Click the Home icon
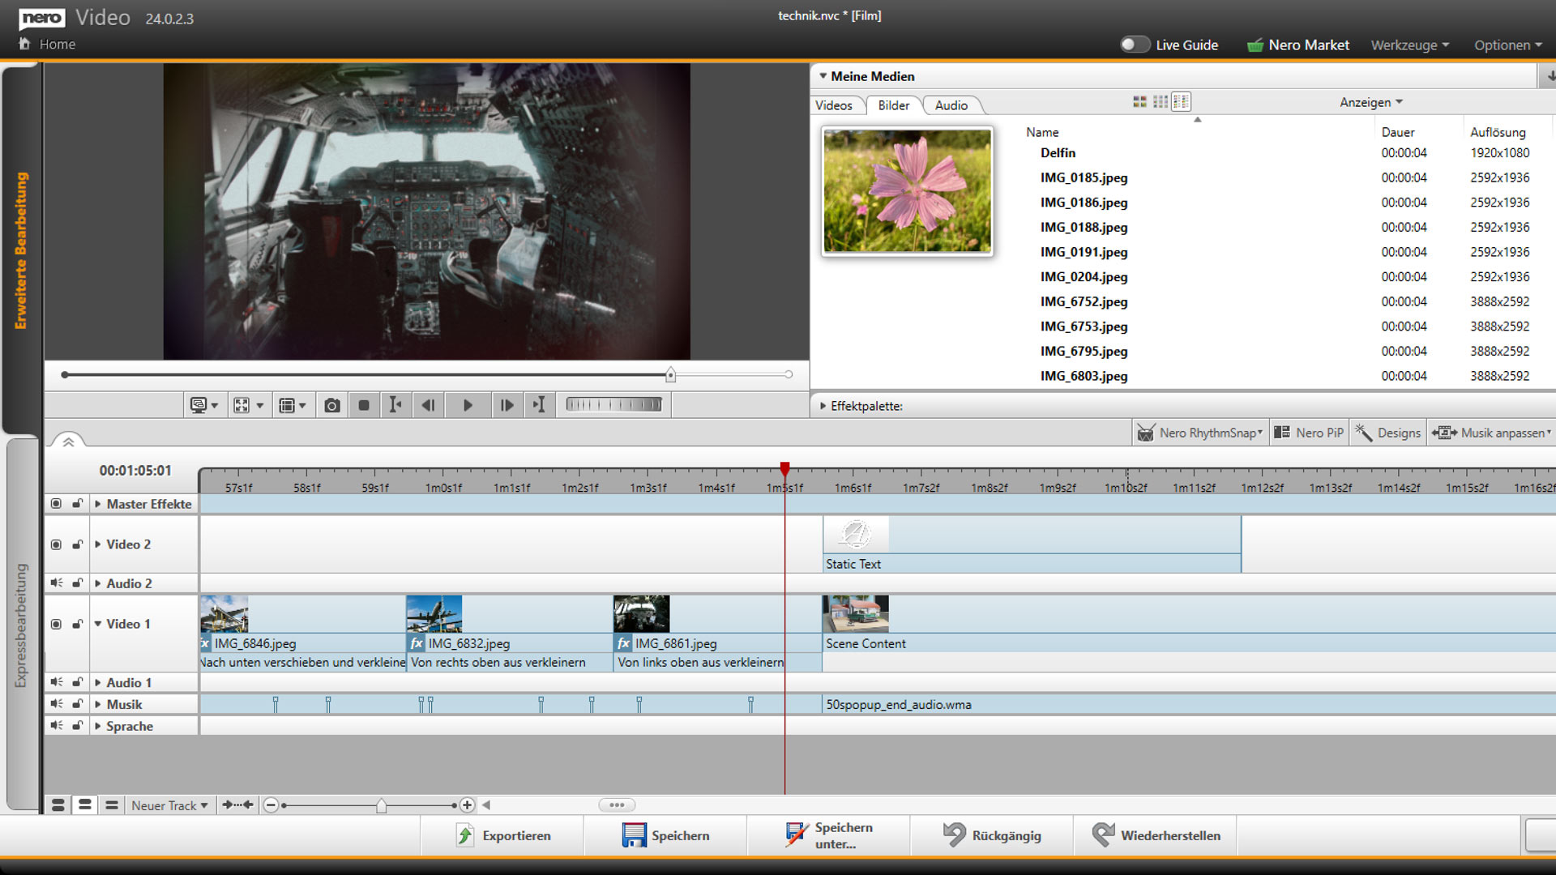This screenshot has height=875, width=1556. (24, 44)
